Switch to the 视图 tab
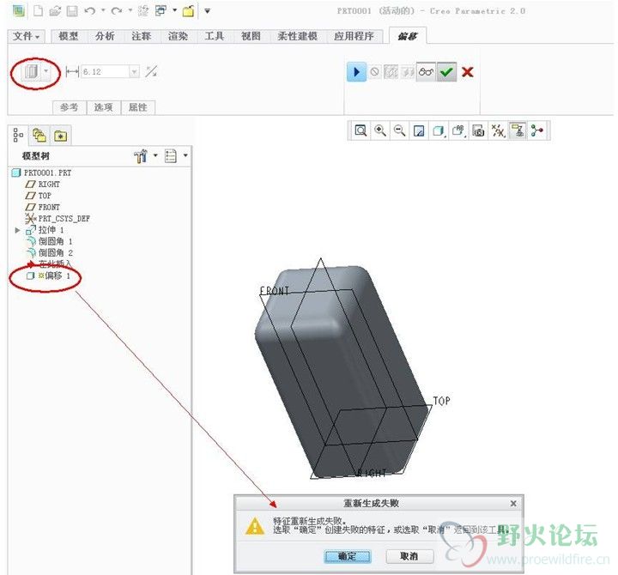This screenshot has width=618, height=575. tap(251, 36)
